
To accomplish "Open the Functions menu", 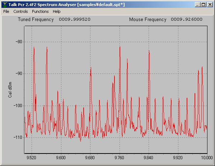I will click(x=40, y=11).
